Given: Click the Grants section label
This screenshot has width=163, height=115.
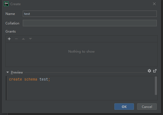Looking at the screenshot, I should [11, 31].
